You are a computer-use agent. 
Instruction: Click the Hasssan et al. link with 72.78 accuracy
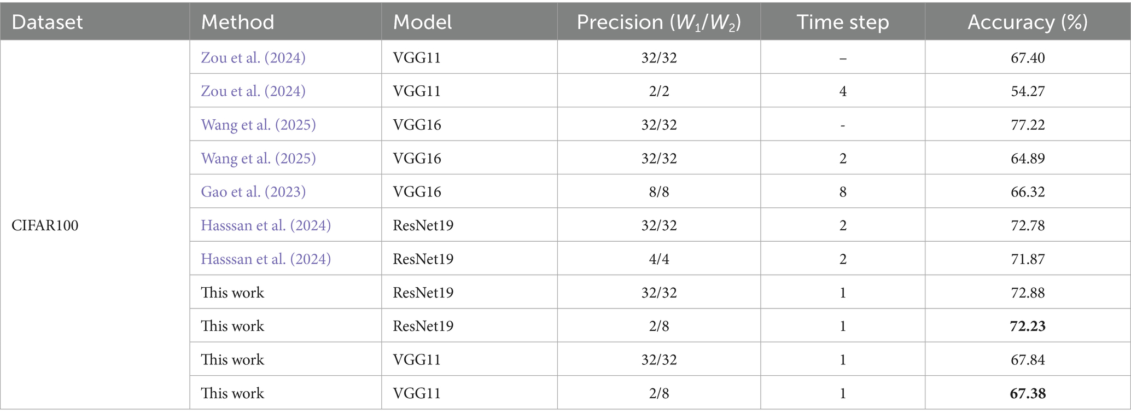[266, 225]
